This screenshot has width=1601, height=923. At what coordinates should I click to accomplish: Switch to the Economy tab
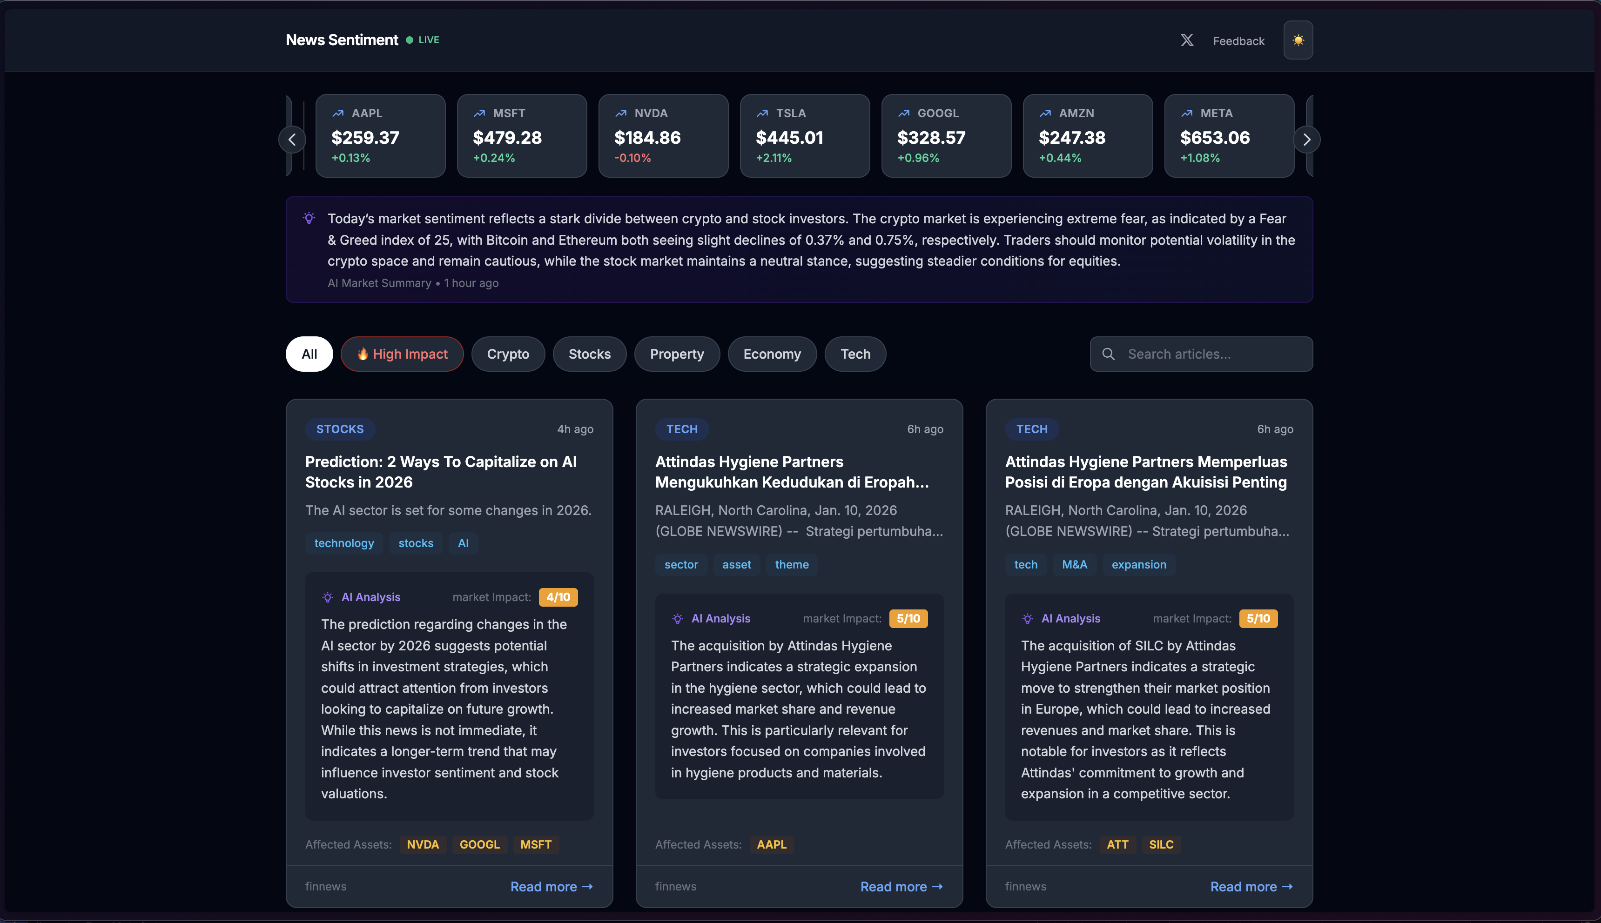pos(772,354)
